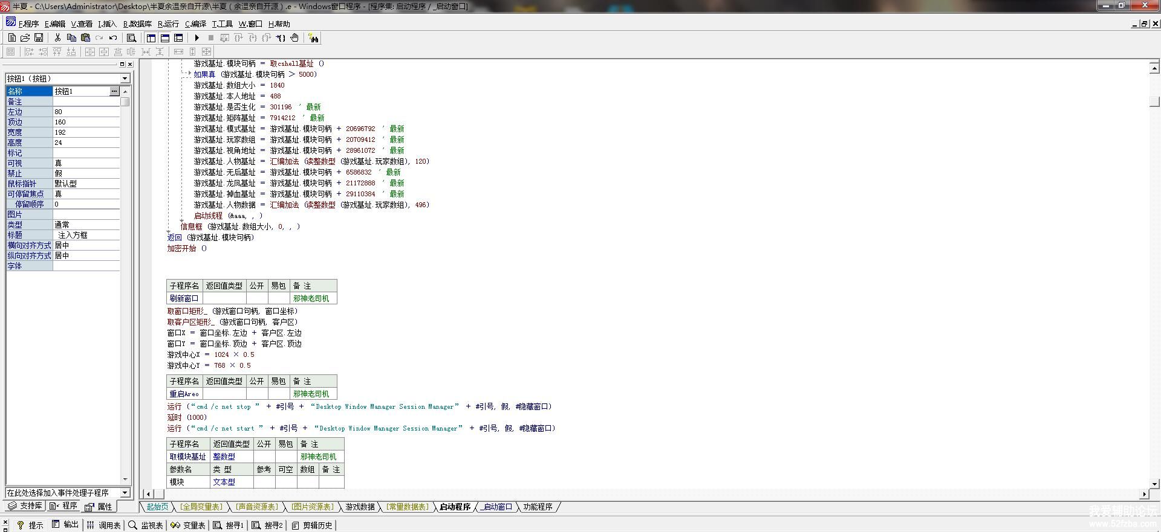Click the same-height sizing icon
Viewport: 1161px width, 532px height.
pyautogui.click(x=193, y=52)
